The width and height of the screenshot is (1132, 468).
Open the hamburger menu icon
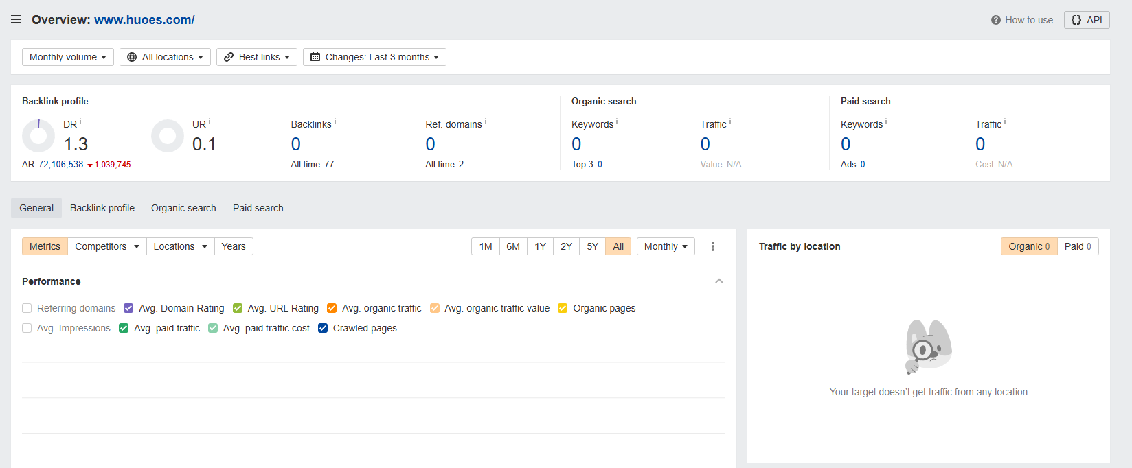click(x=16, y=20)
